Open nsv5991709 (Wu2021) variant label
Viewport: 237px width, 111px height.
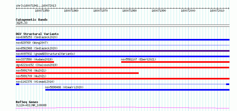pyautogui.click(x=31, y=76)
